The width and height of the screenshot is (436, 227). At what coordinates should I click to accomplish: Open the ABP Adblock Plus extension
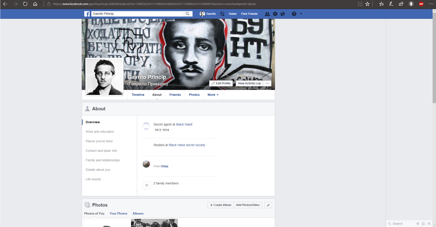[x=421, y=4]
